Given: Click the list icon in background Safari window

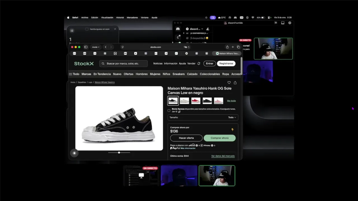Looking at the screenshot, I should 72,30.
